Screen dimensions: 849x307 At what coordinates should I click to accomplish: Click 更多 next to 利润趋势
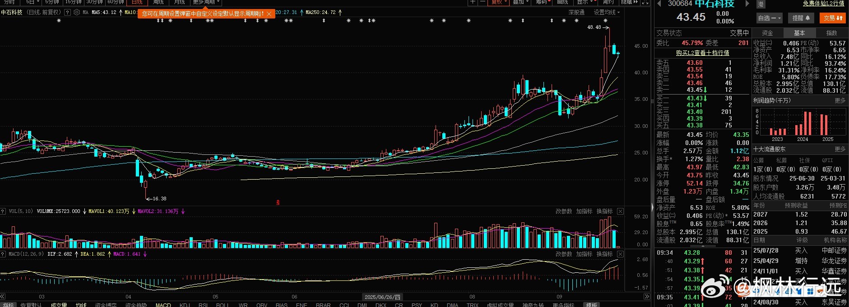tap(840, 101)
